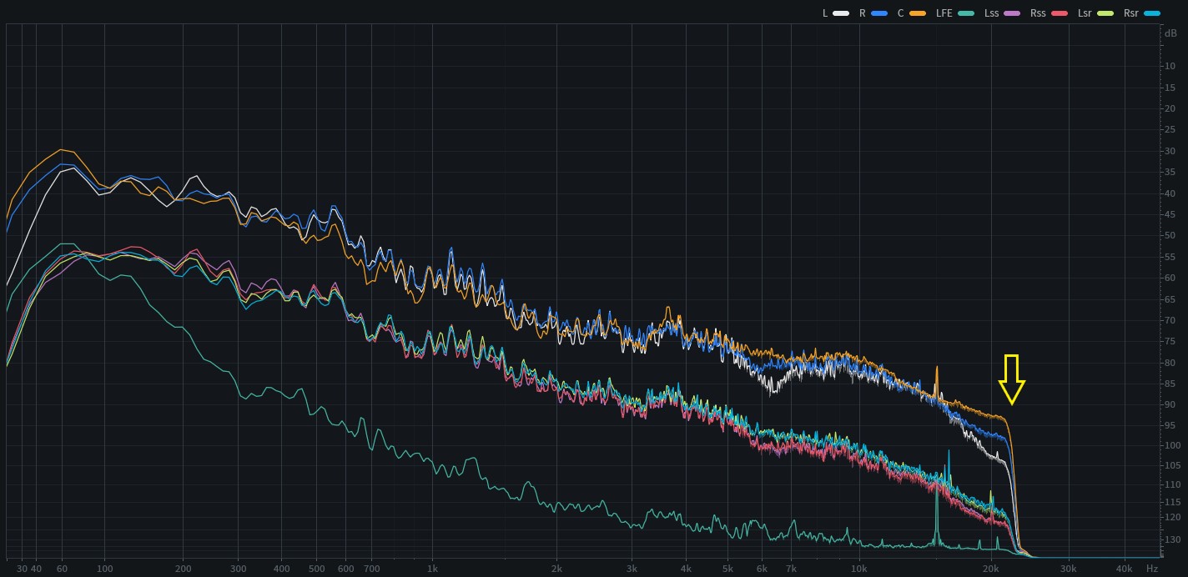Click the 50 dB level axis label

pos(1170,236)
